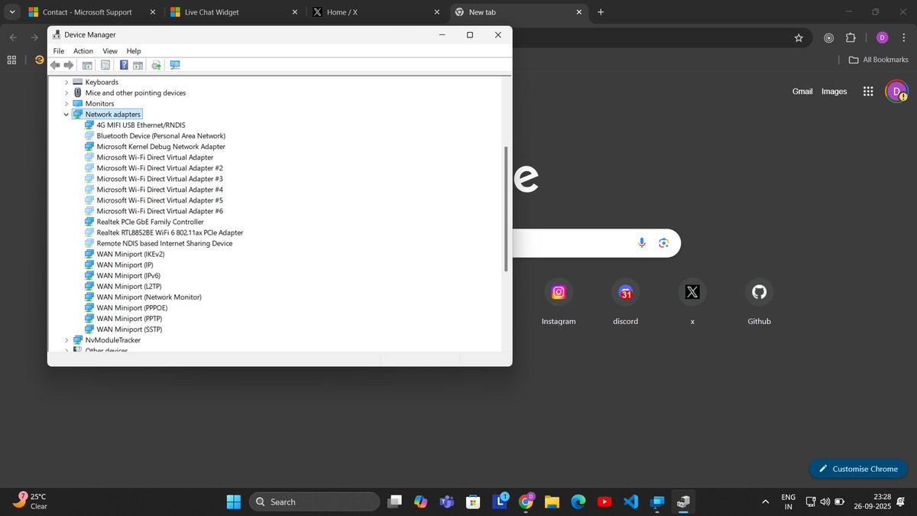Expand the Keyboards node
This screenshot has width=917, height=516.
(66, 82)
